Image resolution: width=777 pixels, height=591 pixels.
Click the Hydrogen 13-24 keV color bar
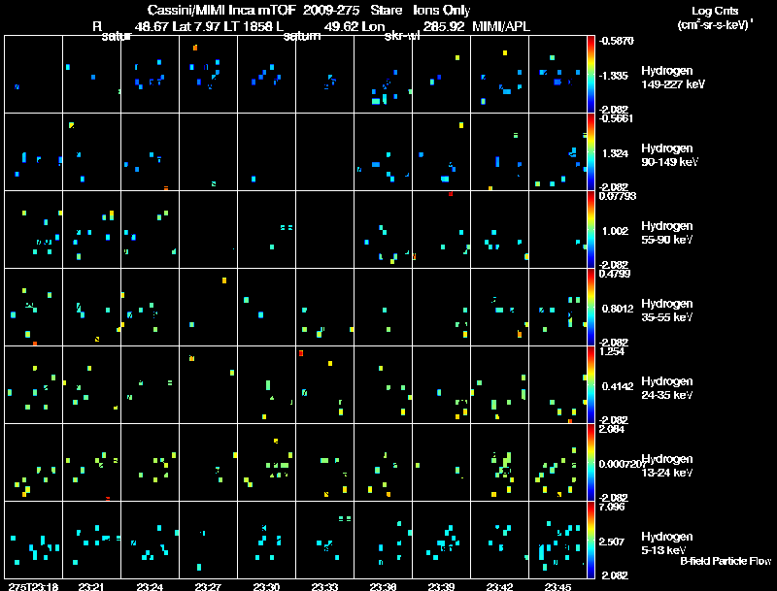(x=591, y=463)
